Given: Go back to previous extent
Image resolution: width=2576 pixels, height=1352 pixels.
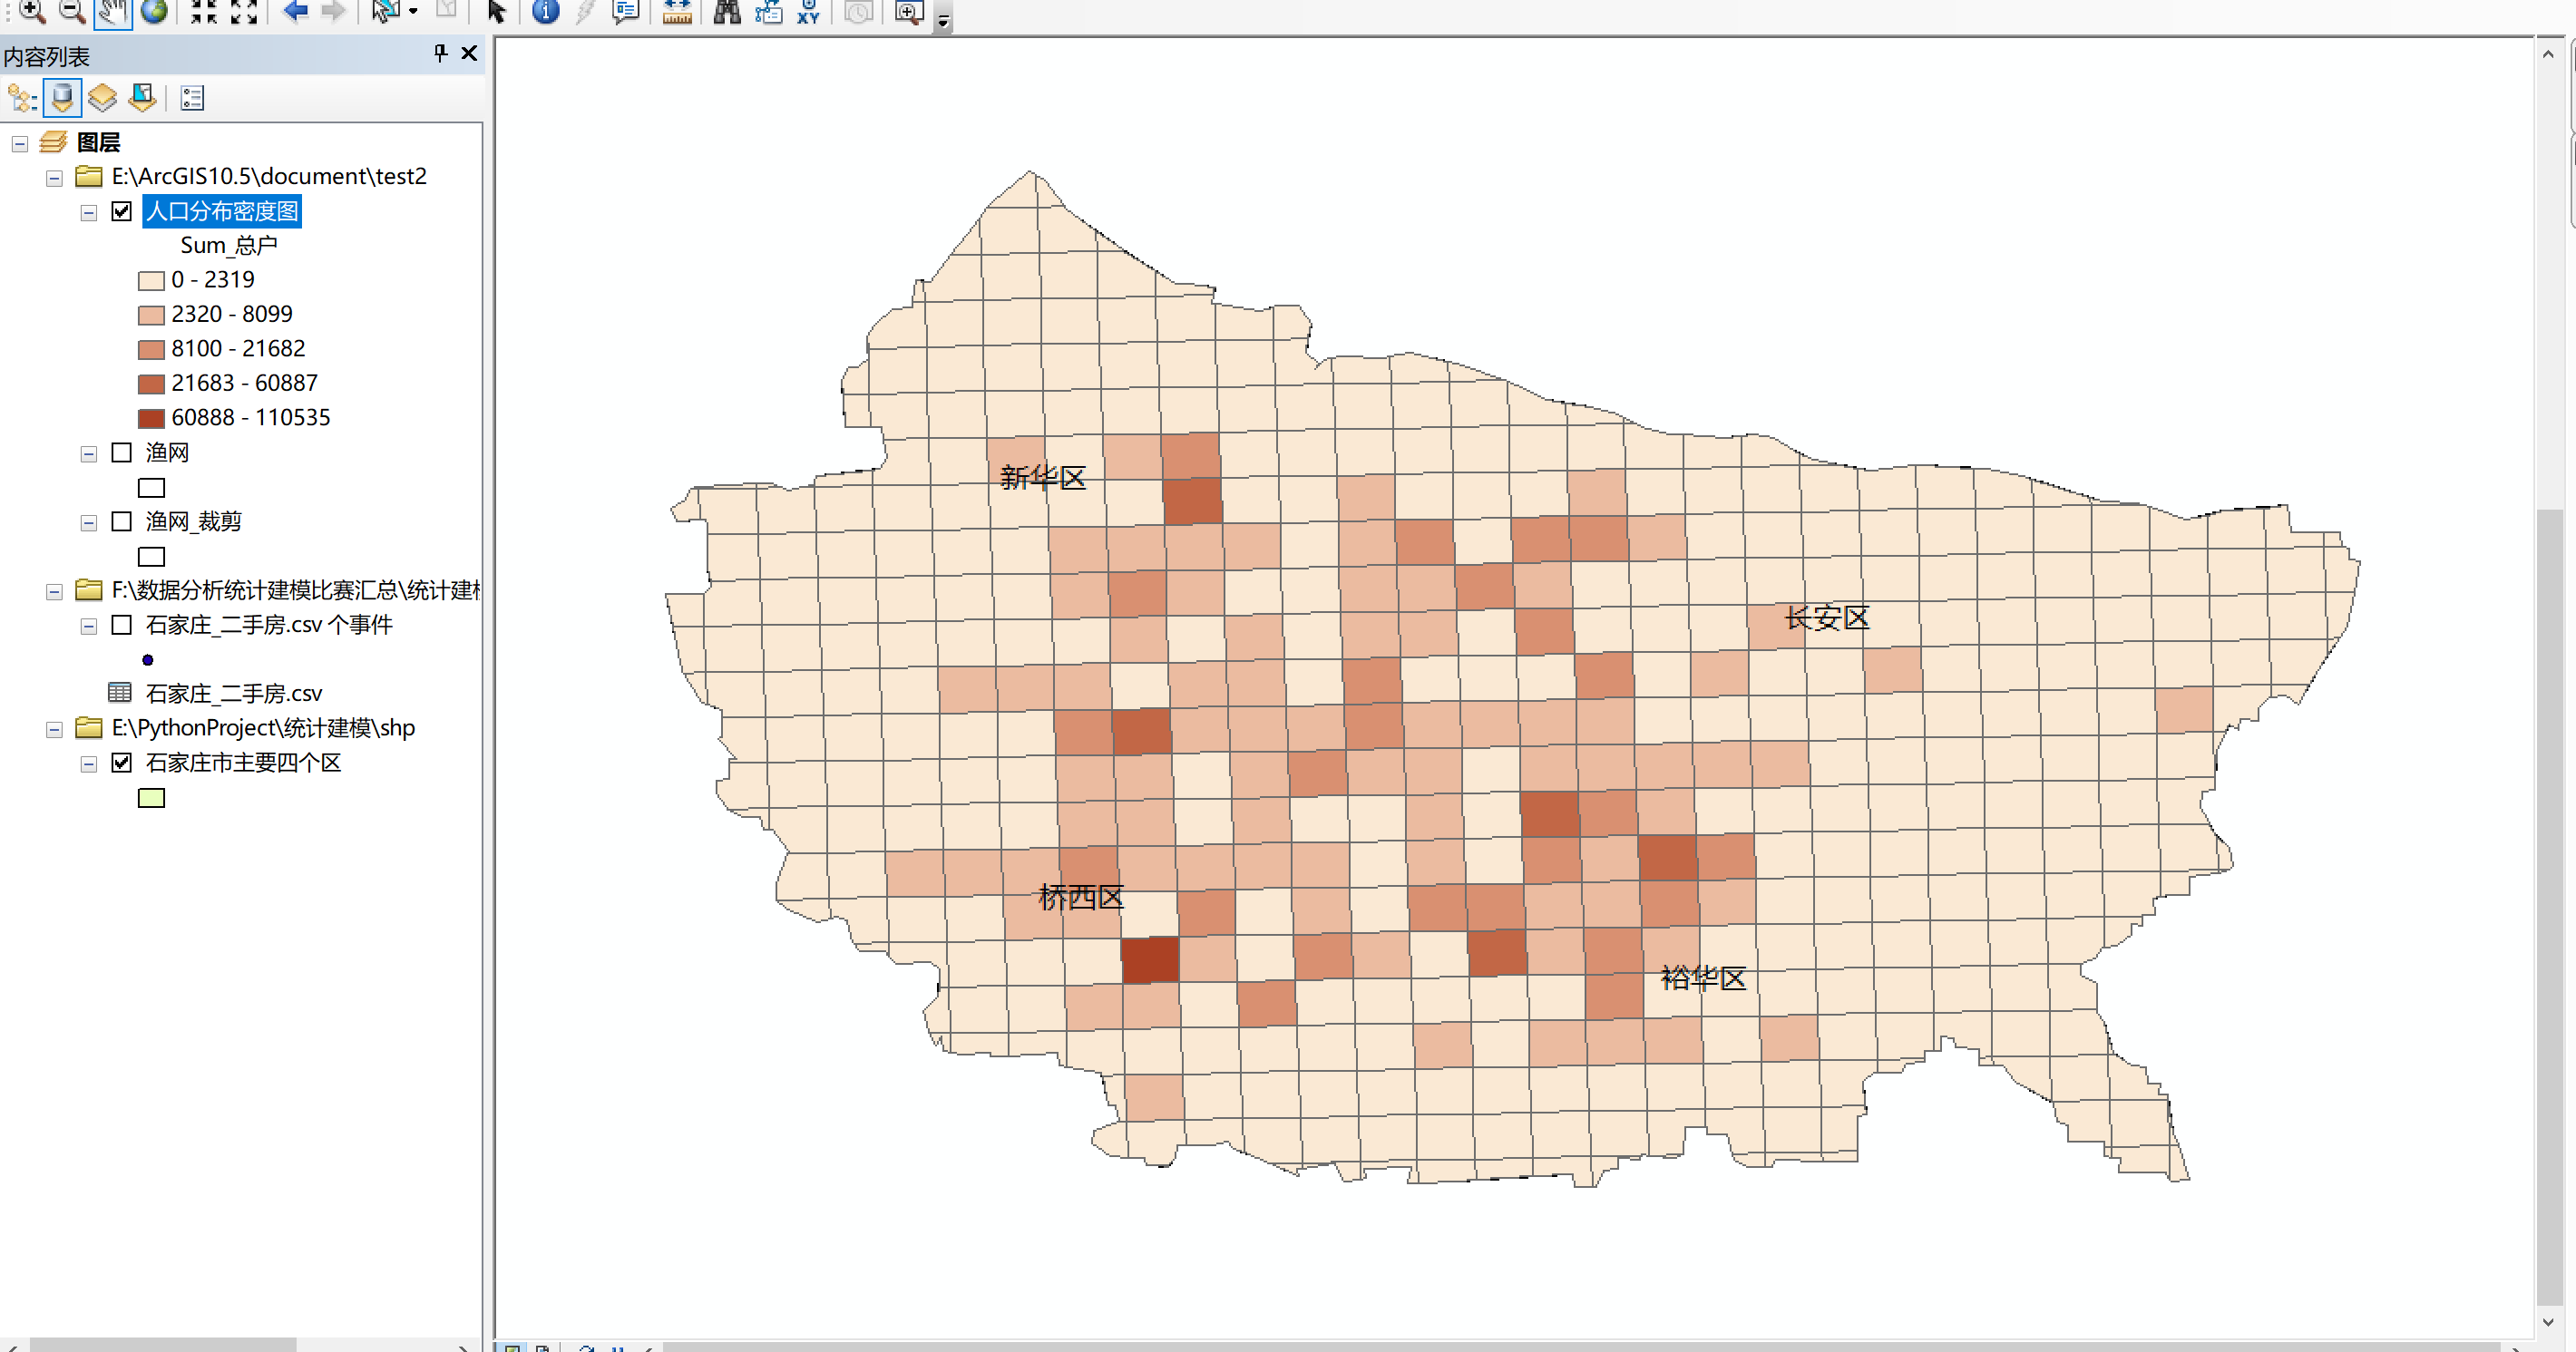Looking at the screenshot, I should click(x=295, y=11).
